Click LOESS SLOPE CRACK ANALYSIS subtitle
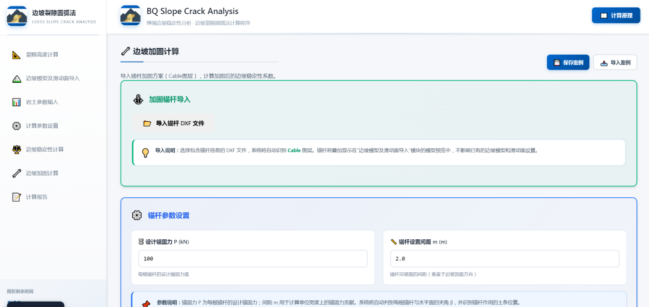649x307 pixels. tap(64, 22)
